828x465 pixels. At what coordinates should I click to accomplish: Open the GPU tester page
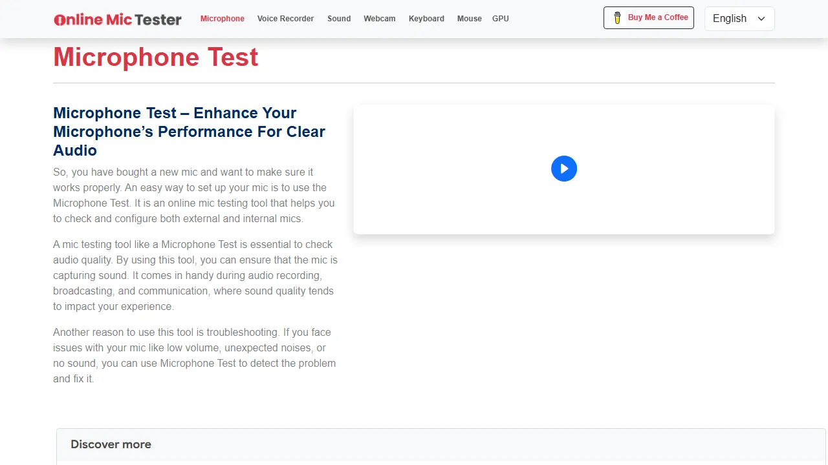click(500, 19)
